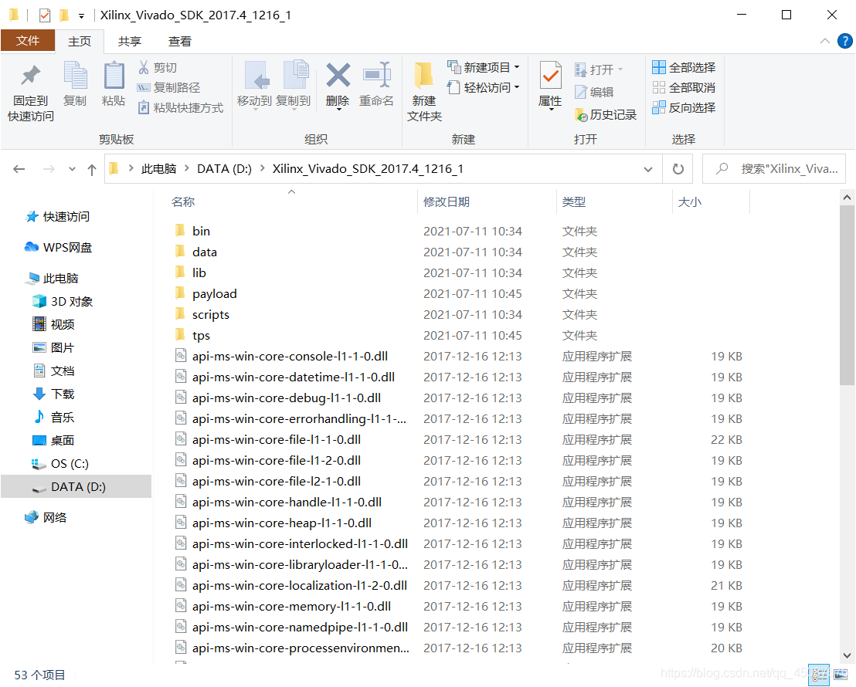
Task: Click scrollbar down arrow
Action: click(848, 655)
